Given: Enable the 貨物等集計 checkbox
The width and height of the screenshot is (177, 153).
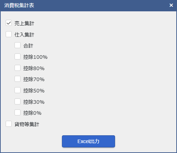Looking at the screenshot, I should (8, 124).
